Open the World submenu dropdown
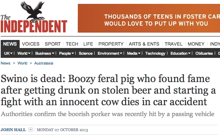Viewport: 220px width, 135px height. (29, 53)
